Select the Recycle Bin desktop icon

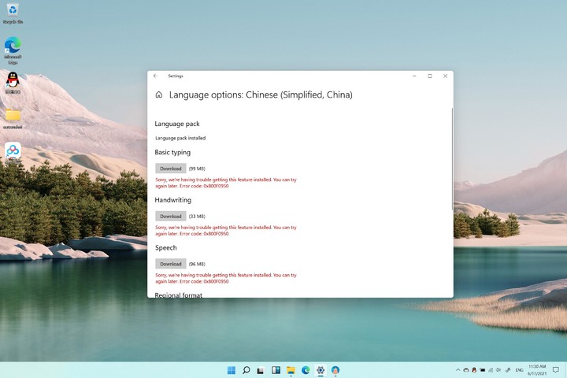[x=13, y=12]
